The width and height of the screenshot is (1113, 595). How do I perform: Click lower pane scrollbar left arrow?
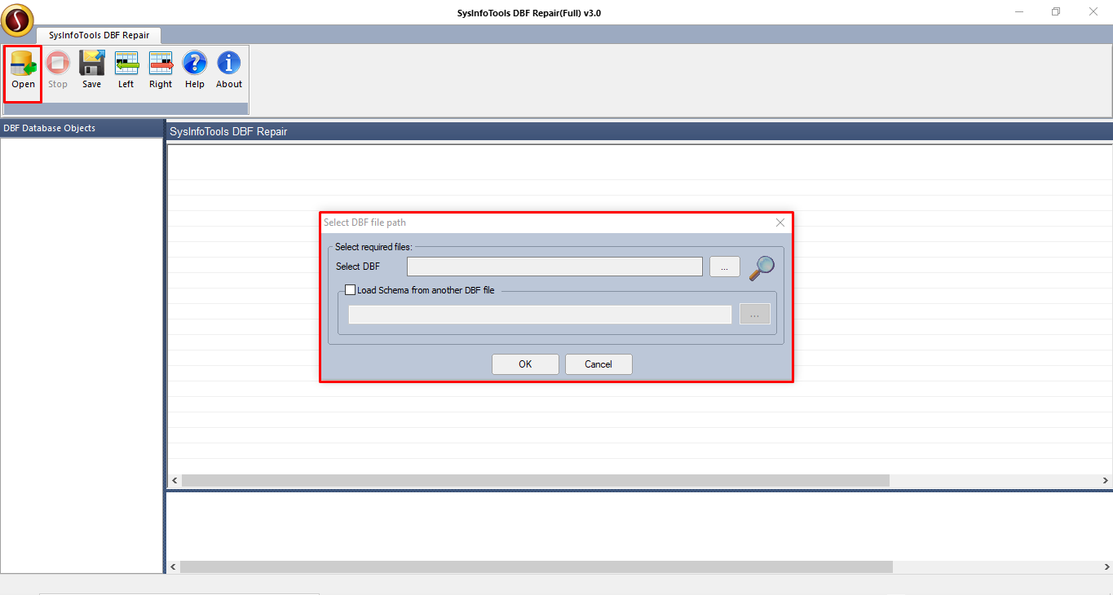click(174, 566)
